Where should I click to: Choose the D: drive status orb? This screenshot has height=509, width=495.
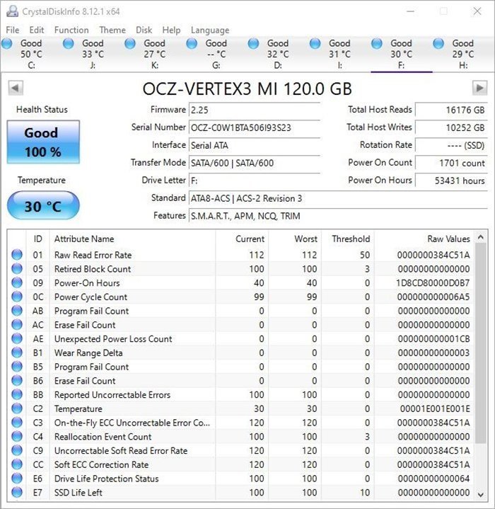253,43
